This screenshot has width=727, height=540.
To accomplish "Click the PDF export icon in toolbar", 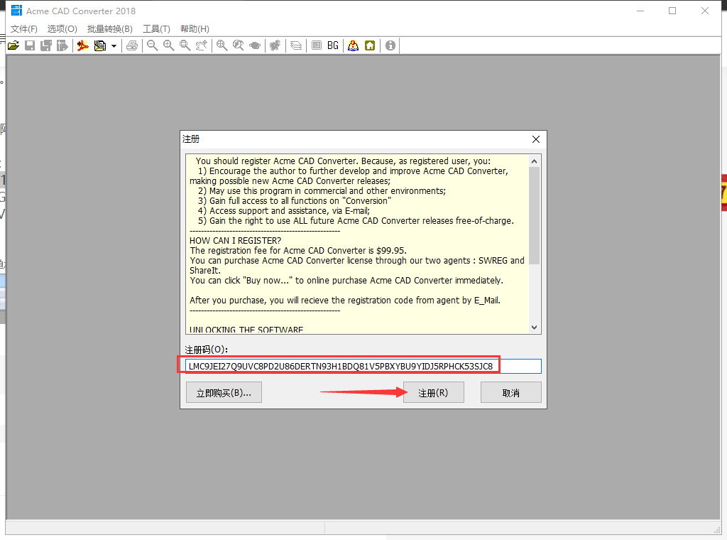I will [x=83, y=45].
